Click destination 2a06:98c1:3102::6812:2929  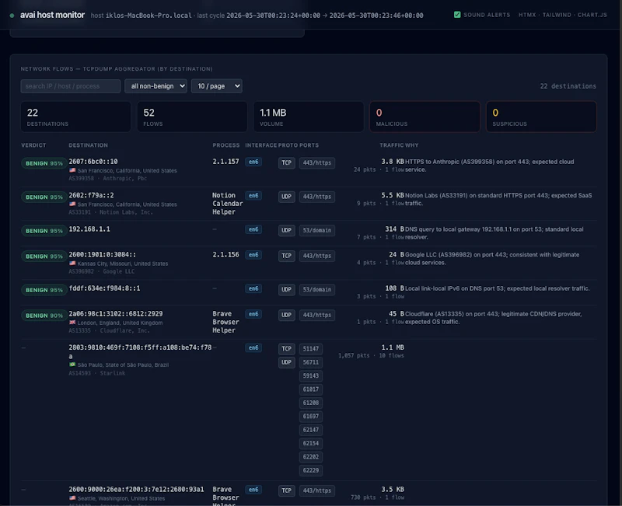pyautogui.click(x=116, y=314)
